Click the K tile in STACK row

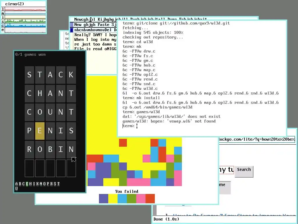71,75
